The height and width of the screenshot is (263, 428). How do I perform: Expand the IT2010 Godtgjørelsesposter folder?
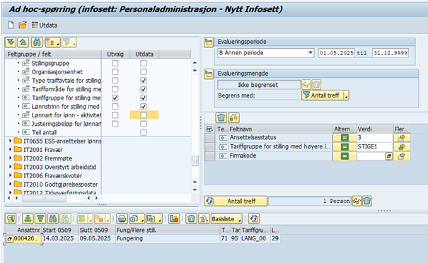[x=10, y=184]
